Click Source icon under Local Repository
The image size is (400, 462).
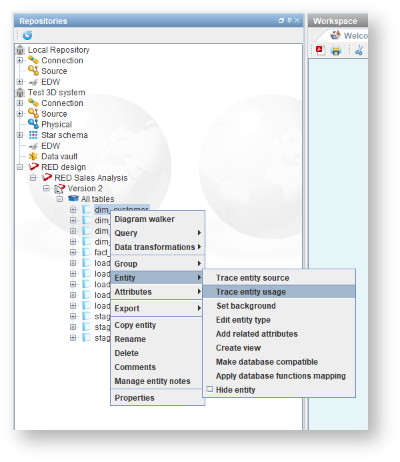coord(33,71)
